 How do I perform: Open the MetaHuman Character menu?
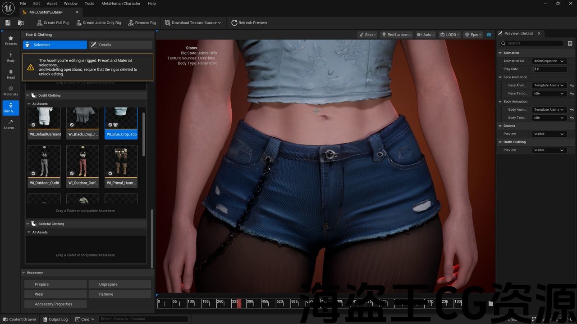point(121,3)
